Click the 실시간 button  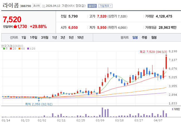click(x=92, y=6)
